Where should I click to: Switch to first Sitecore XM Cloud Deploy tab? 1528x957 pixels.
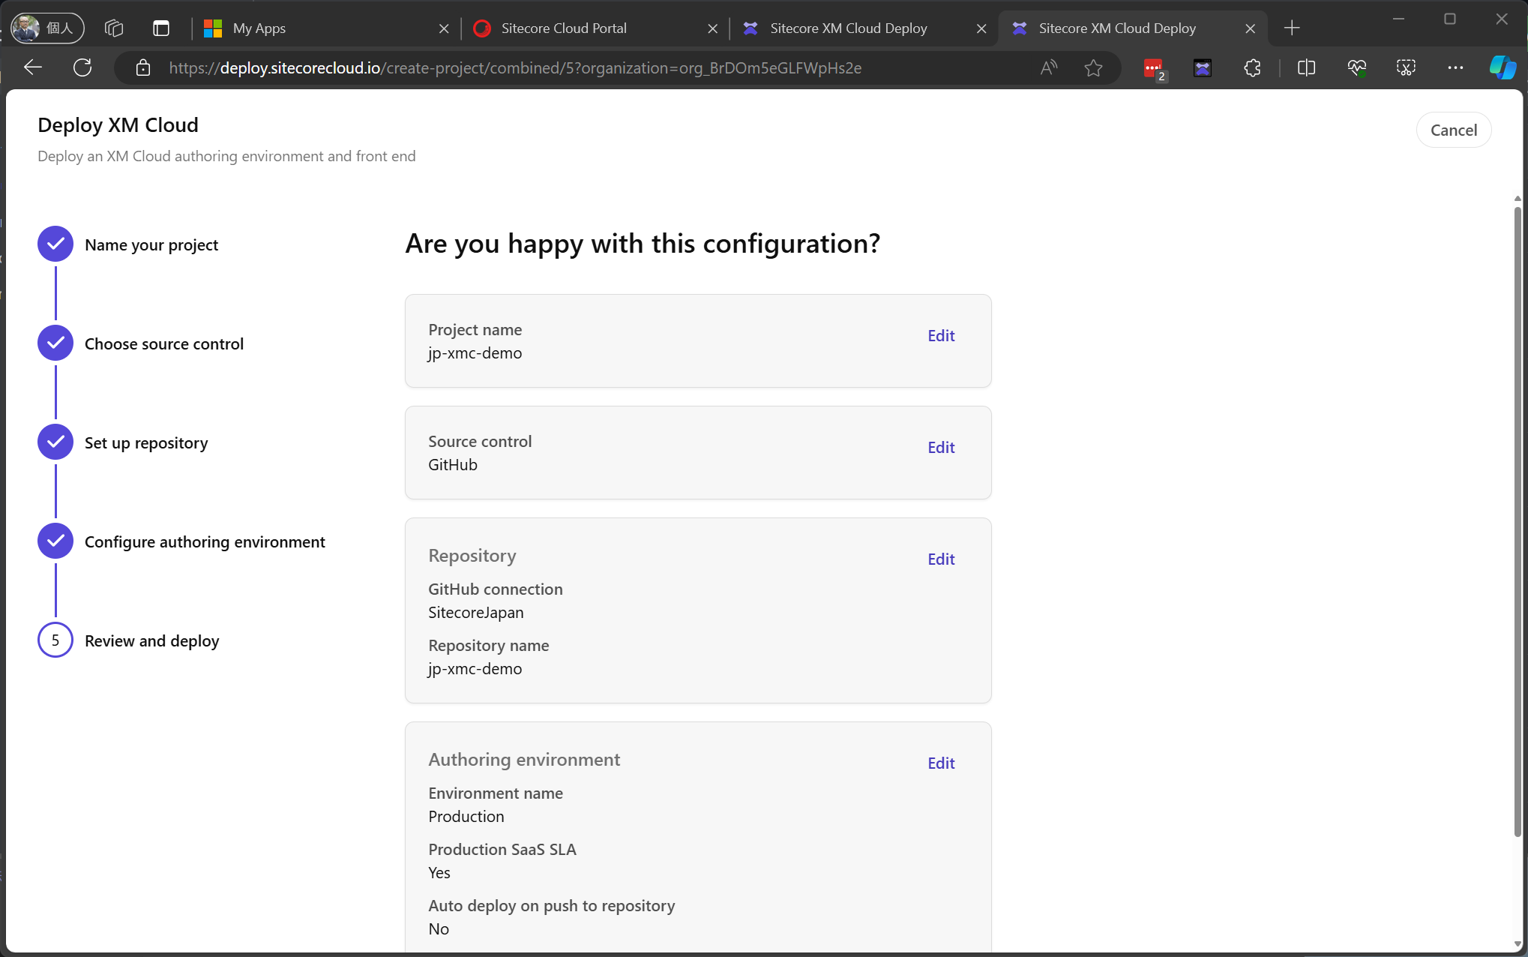[x=864, y=28]
